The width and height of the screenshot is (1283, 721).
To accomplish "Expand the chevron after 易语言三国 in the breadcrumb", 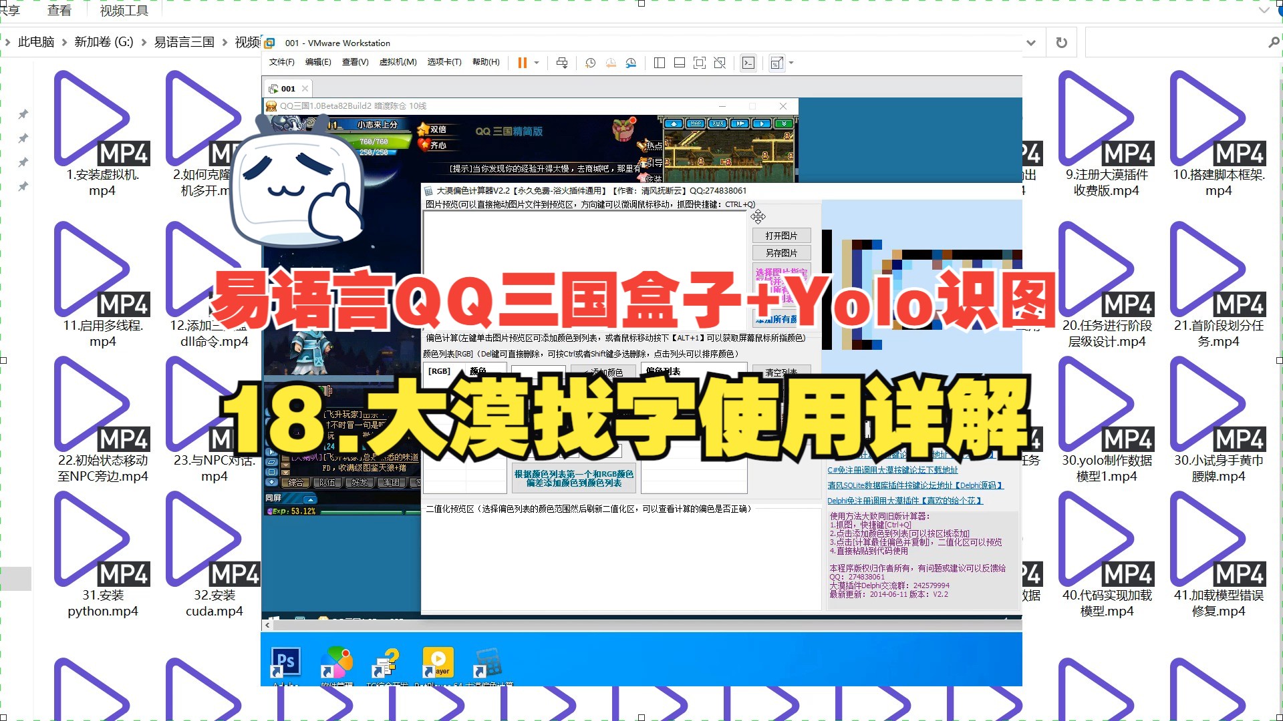I will click(225, 42).
